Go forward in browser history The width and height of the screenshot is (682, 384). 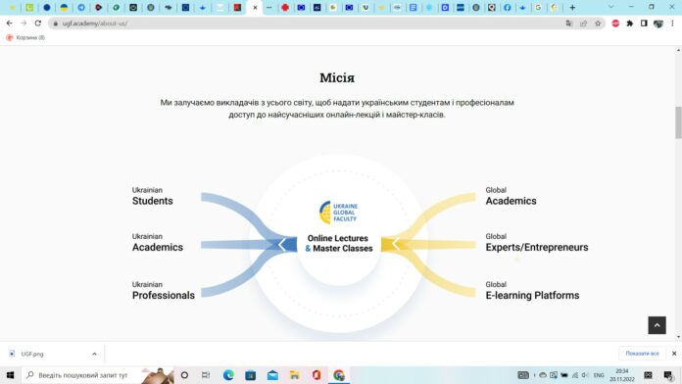pyautogui.click(x=24, y=24)
